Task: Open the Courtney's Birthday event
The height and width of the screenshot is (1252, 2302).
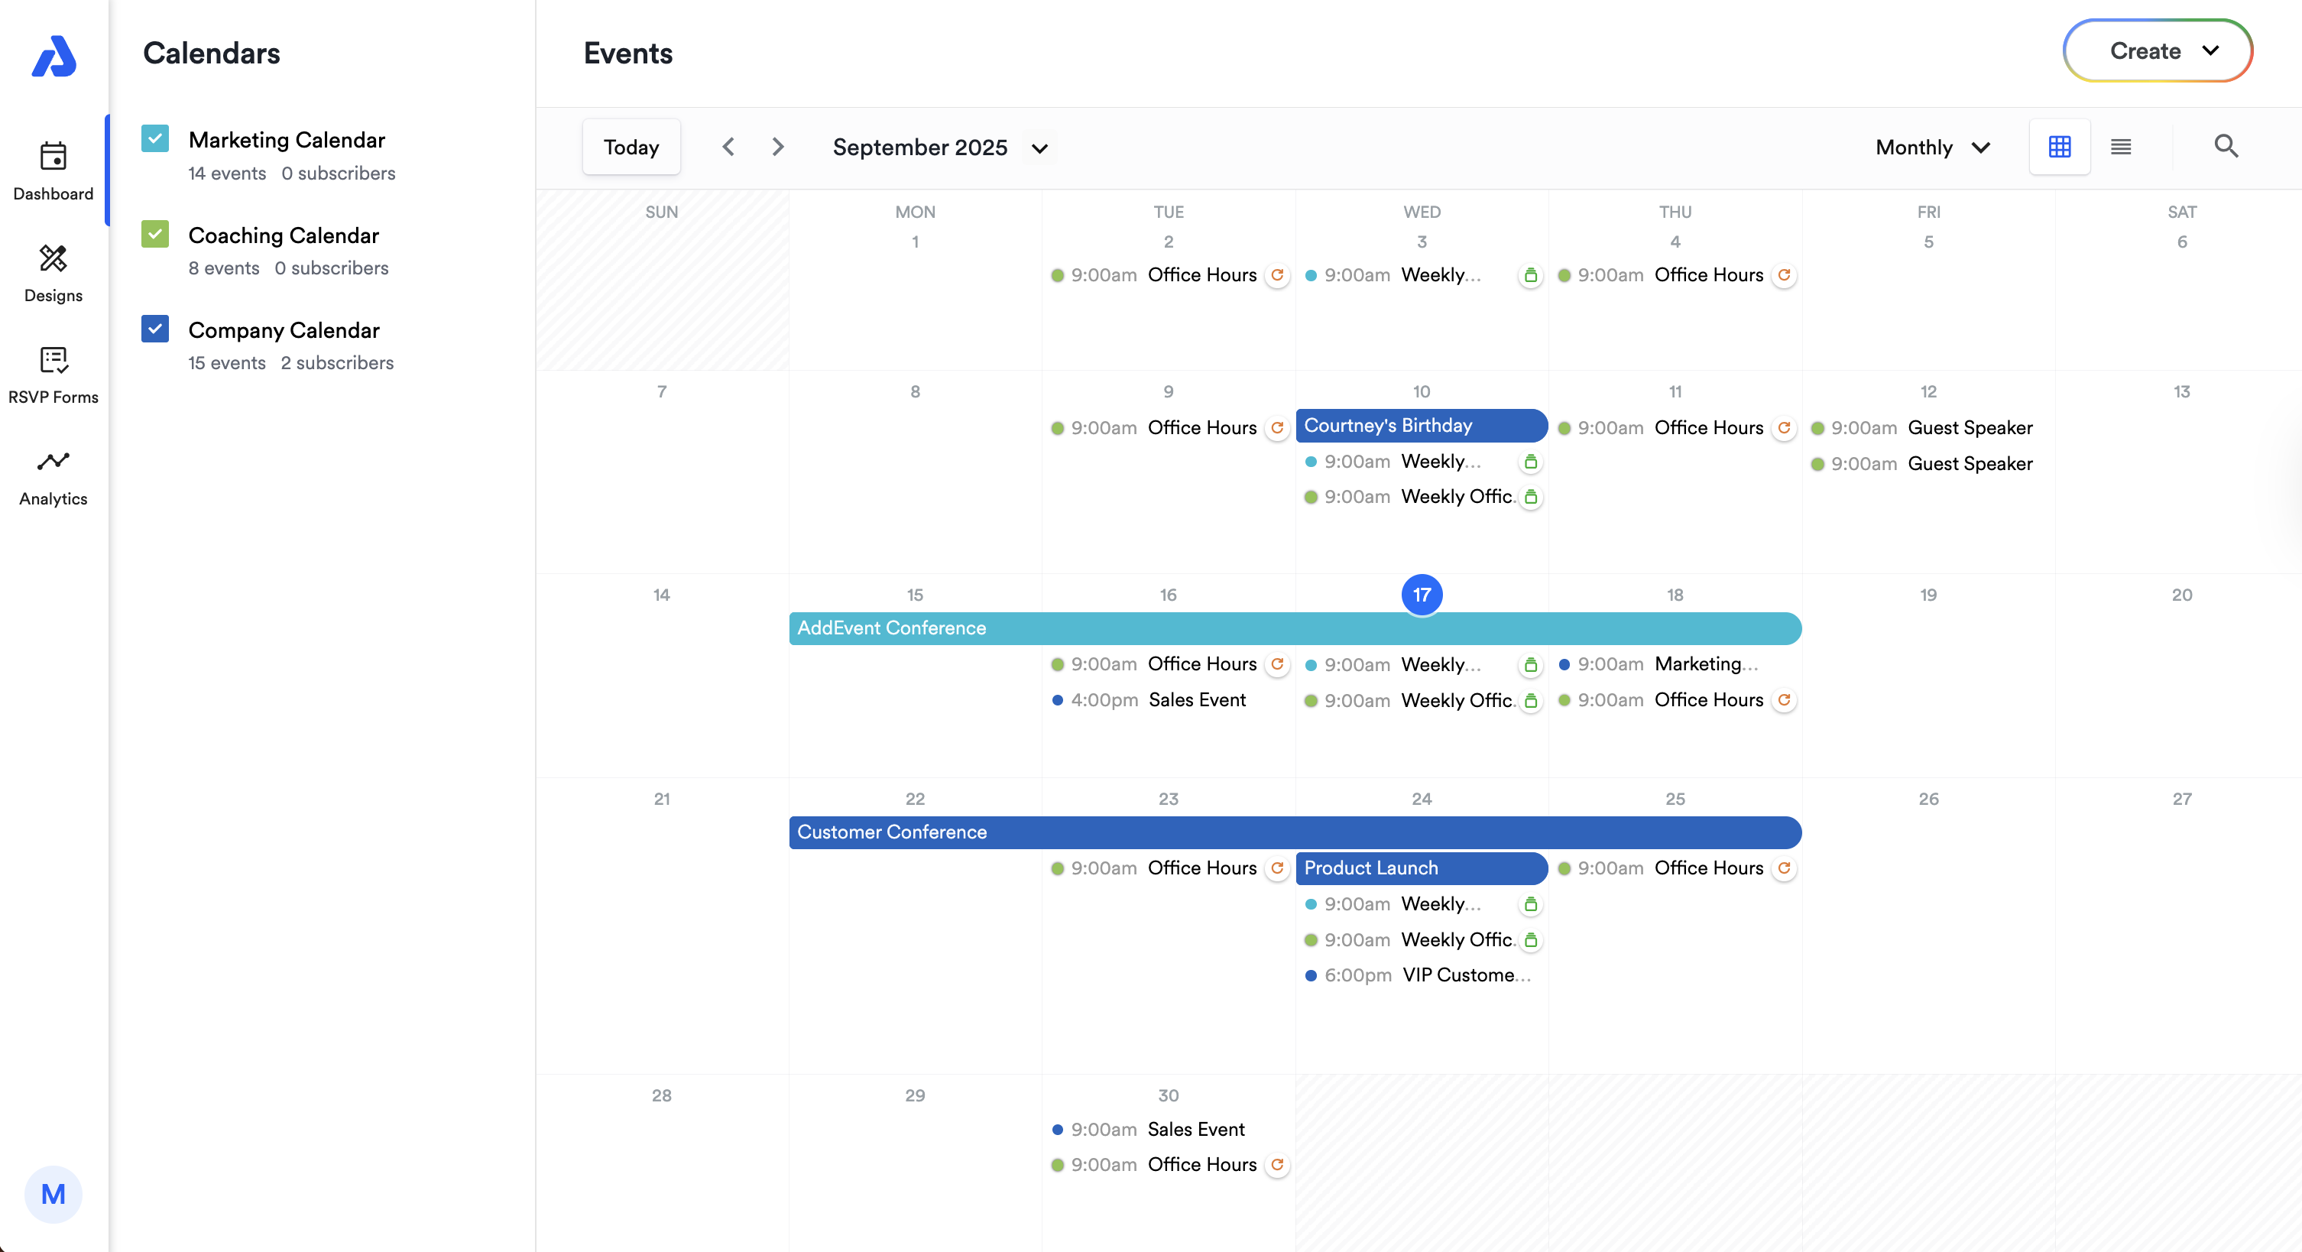Action: [x=1421, y=426]
